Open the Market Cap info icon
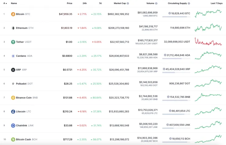 point(128,3)
